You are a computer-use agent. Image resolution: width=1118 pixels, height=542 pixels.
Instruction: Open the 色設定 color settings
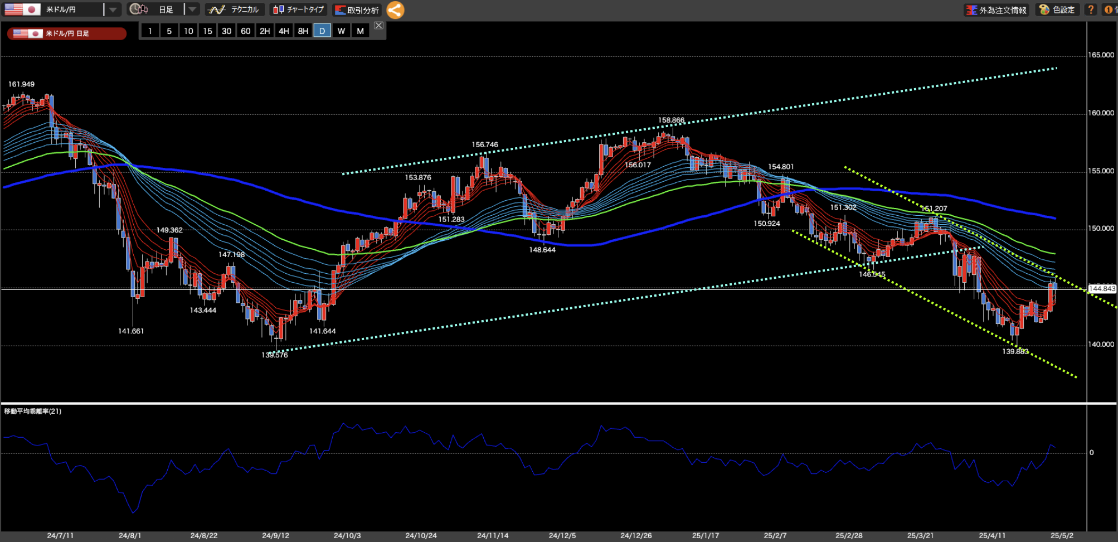point(1057,10)
